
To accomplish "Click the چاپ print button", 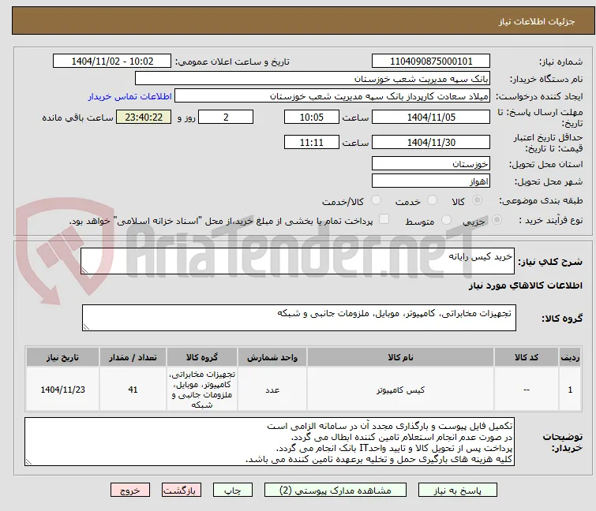I will (x=233, y=490).
